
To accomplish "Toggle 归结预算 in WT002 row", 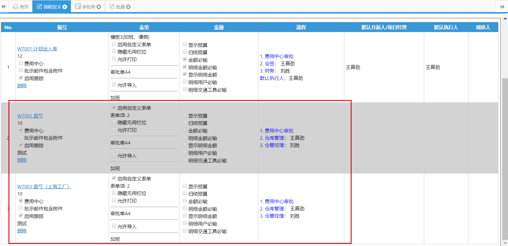I will click(185, 122).
